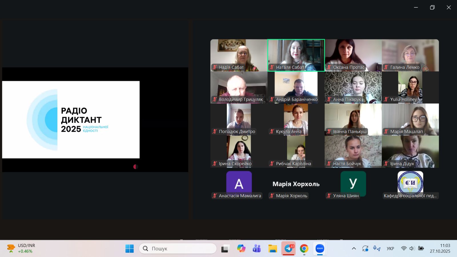
Task: Select Наталя Сабат's highlighted video tile
Action: coord(296,54)
